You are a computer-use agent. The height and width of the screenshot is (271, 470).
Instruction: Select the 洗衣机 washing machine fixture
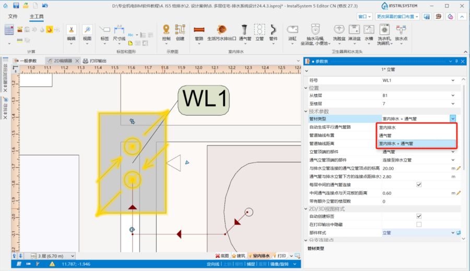click(x=383, y=31)
